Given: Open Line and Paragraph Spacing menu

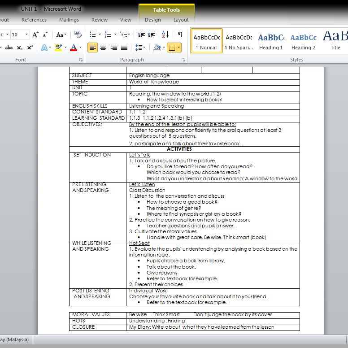Looking at the screenshot, I should 140,48.
